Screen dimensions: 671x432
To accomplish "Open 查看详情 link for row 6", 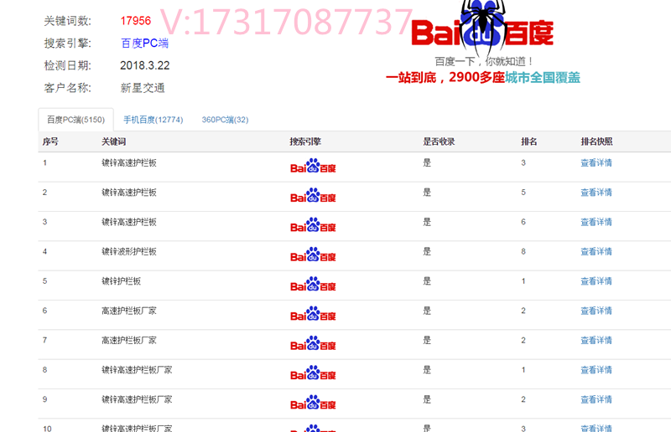I will click(x=596, y=311).
